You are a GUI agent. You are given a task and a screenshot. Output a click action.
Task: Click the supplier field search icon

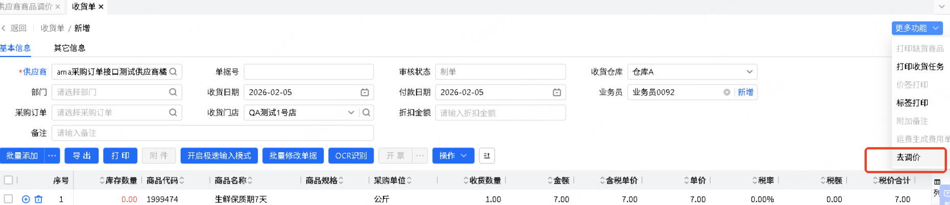click(173, 72)
